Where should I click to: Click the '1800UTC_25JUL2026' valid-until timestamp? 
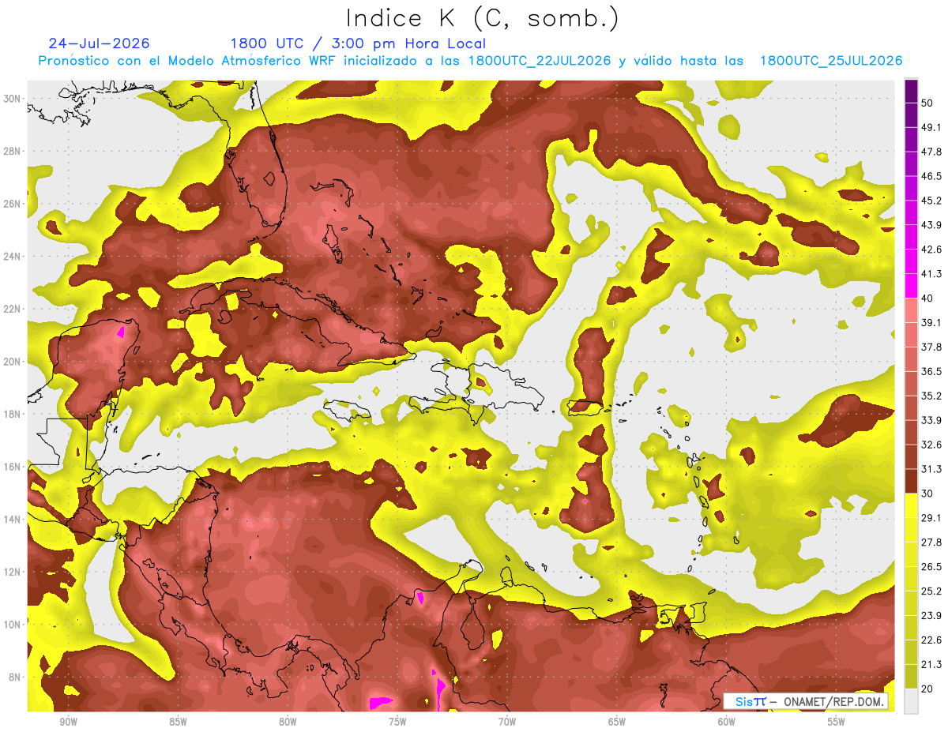[831, 61]
